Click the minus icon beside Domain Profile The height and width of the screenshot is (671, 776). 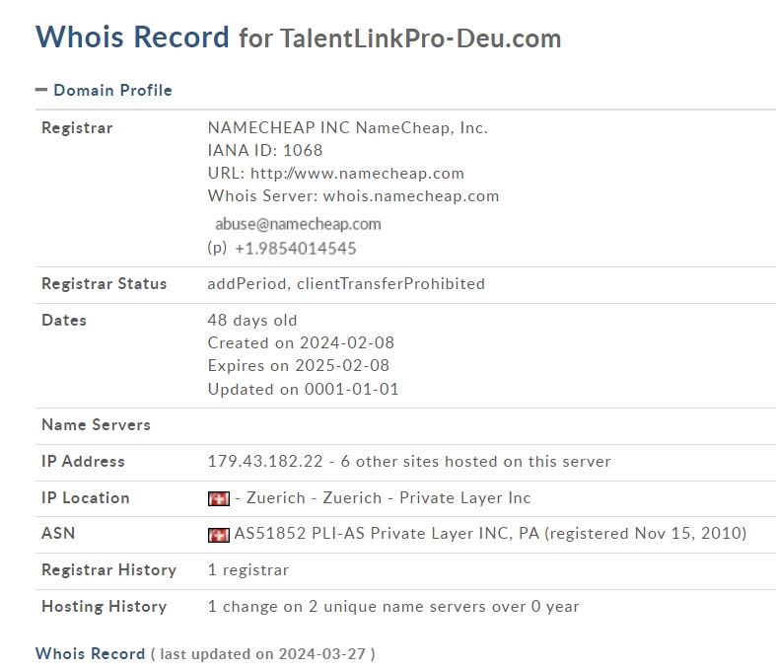(x=41, y=90)
